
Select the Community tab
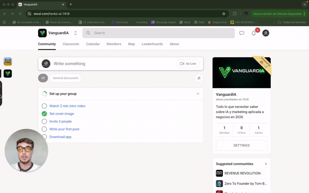click(47, 44)
